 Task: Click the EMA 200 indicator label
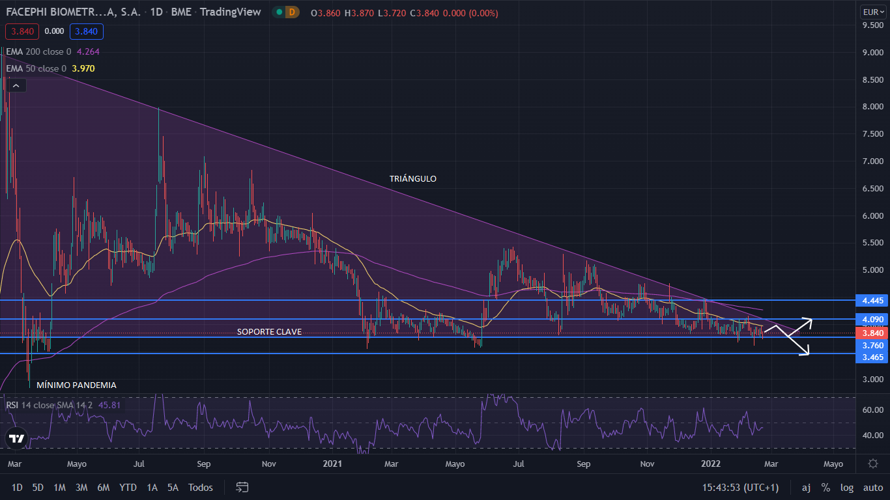point(39,51)
